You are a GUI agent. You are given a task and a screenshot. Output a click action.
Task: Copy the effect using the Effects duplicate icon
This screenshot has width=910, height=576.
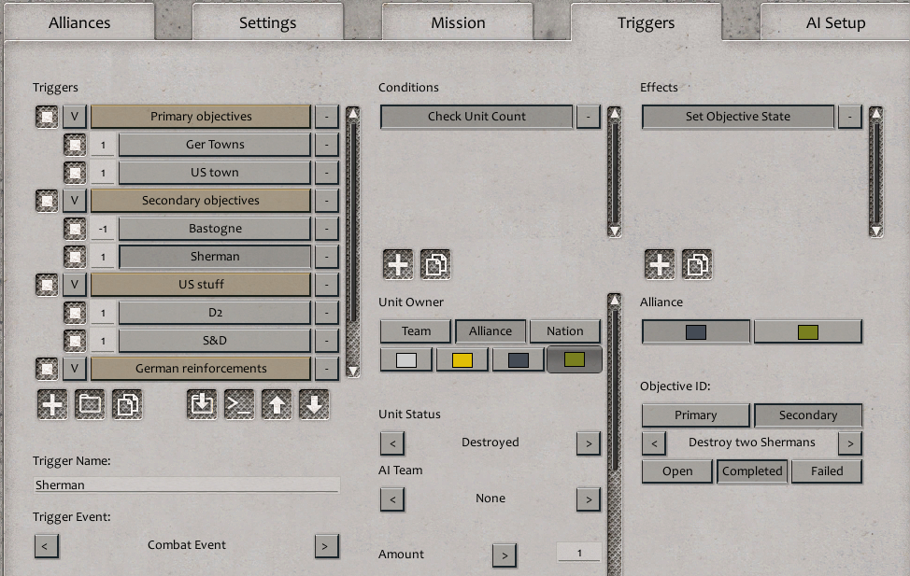tap(697, 265)
